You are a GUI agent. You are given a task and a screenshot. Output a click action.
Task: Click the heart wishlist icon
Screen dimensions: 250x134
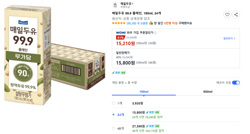point(227,15)
